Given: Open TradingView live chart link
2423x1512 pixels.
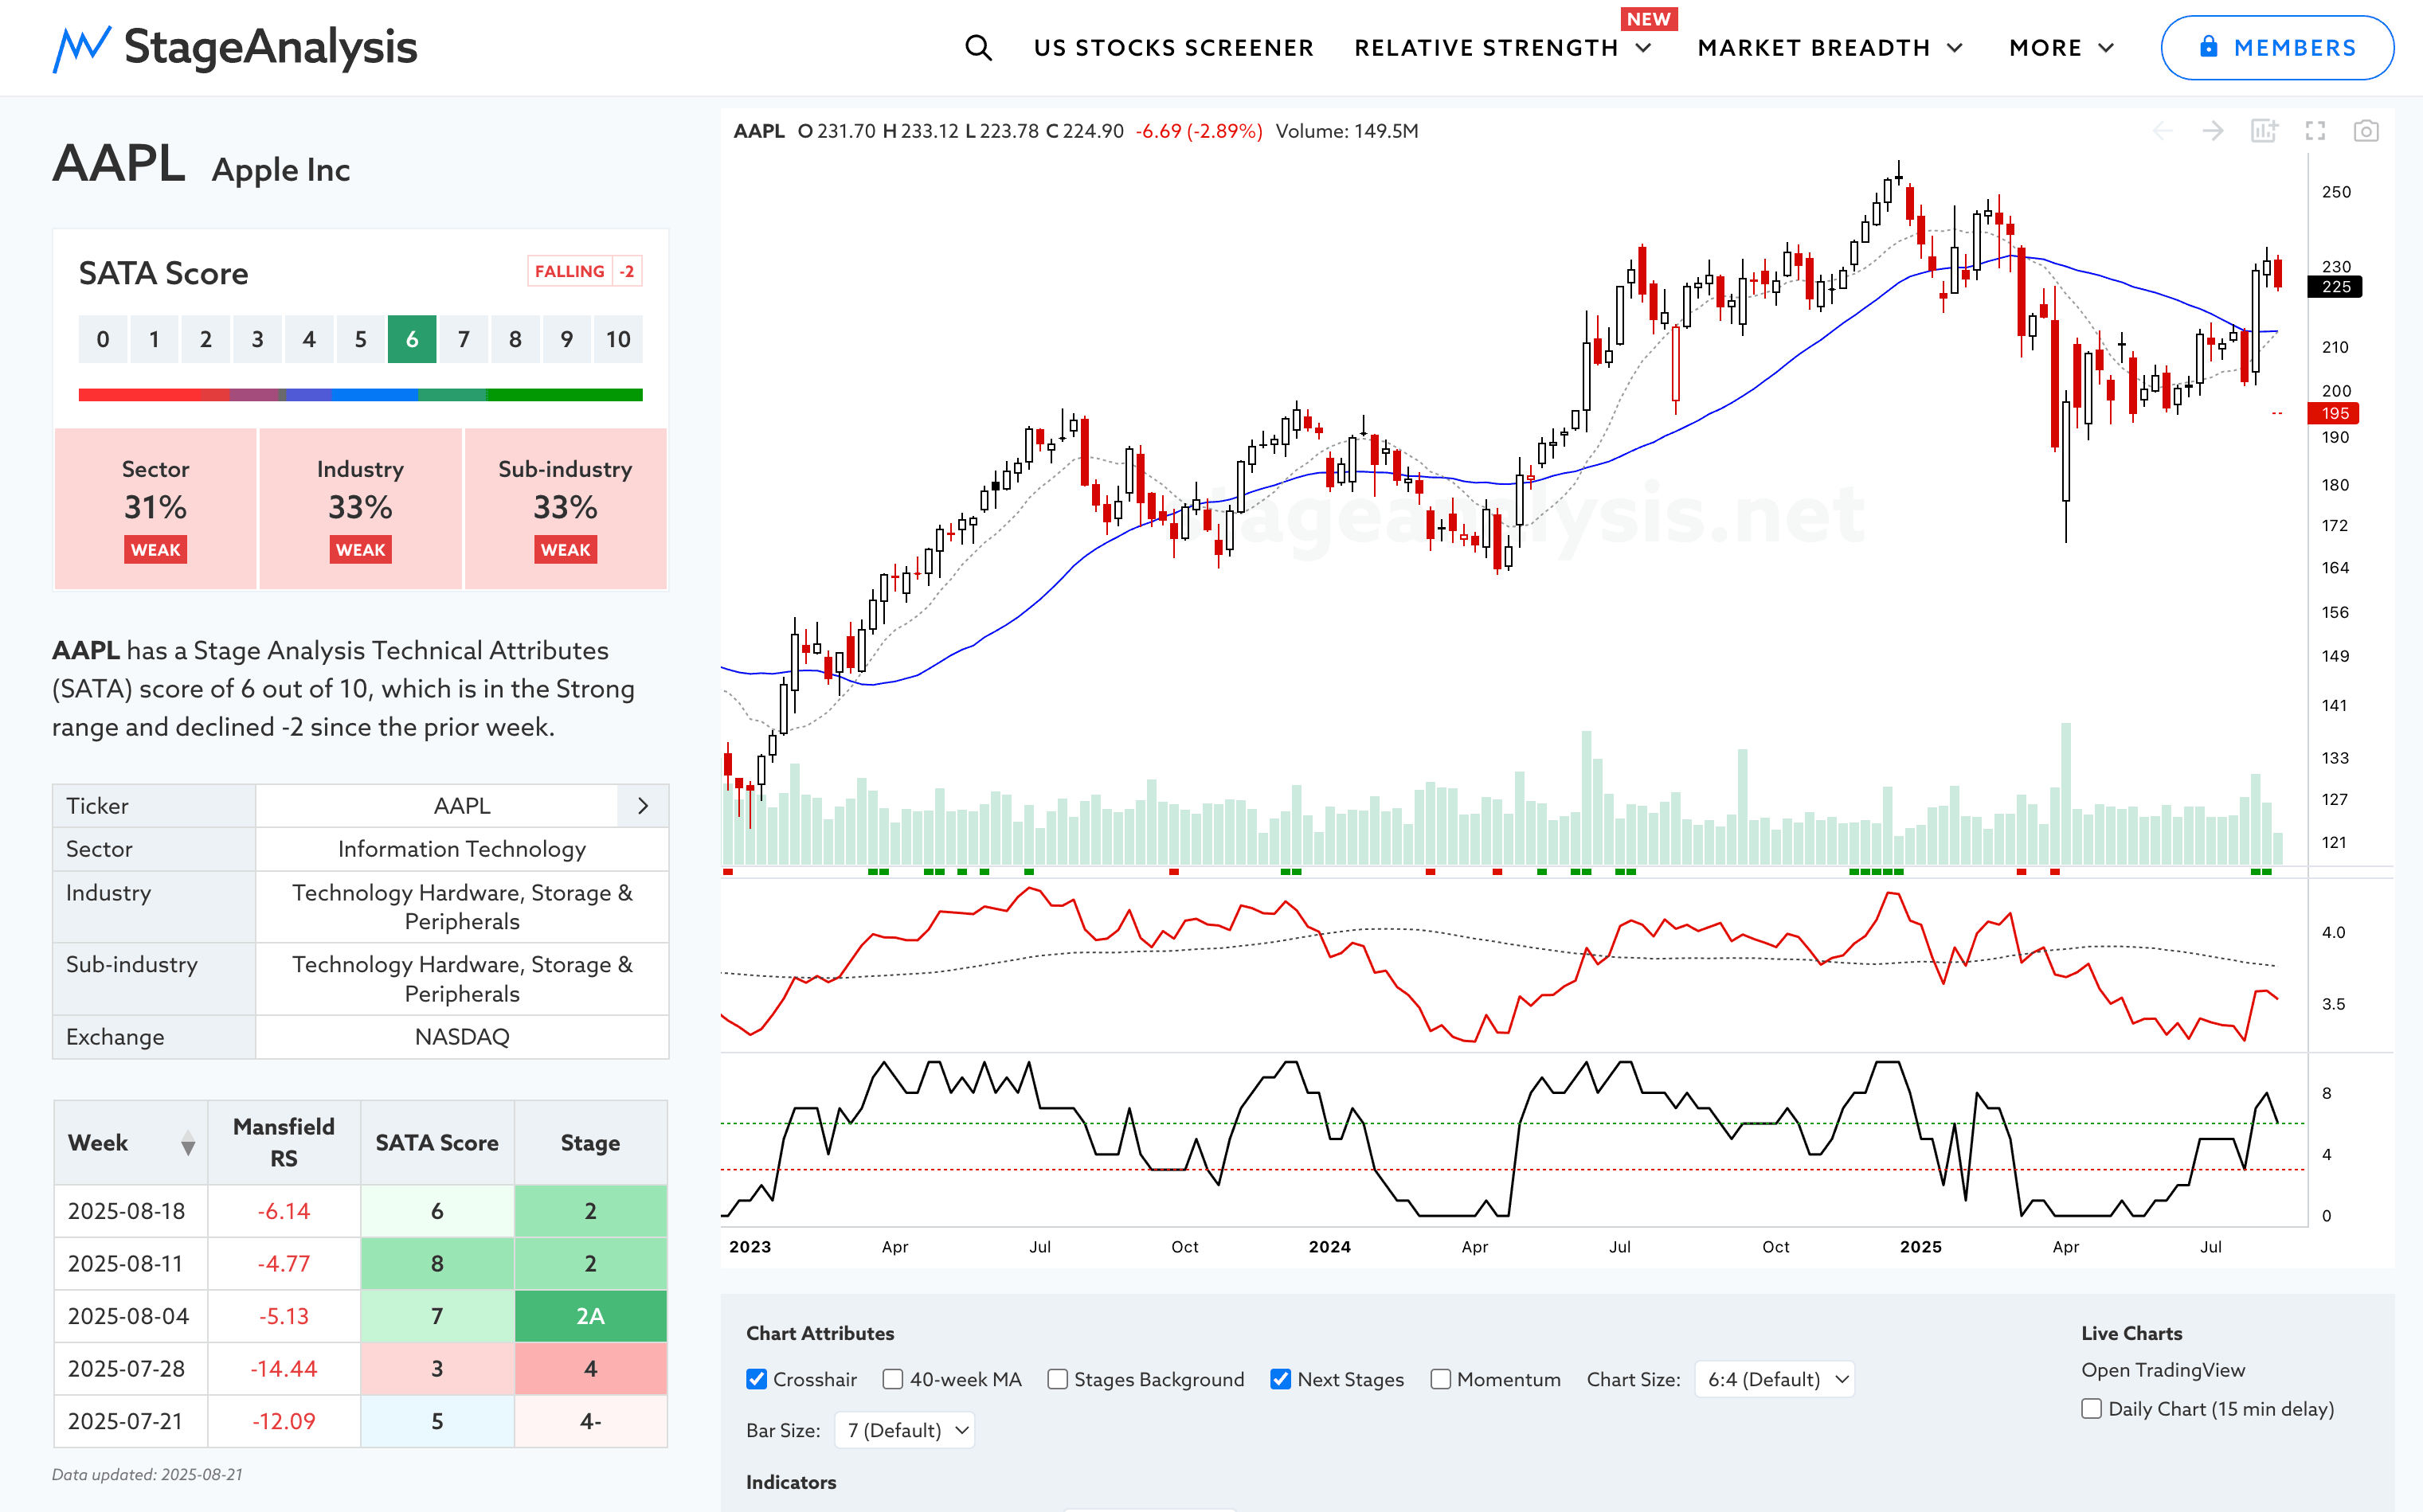Looking at the screenshot, I should (2163, 1370).
